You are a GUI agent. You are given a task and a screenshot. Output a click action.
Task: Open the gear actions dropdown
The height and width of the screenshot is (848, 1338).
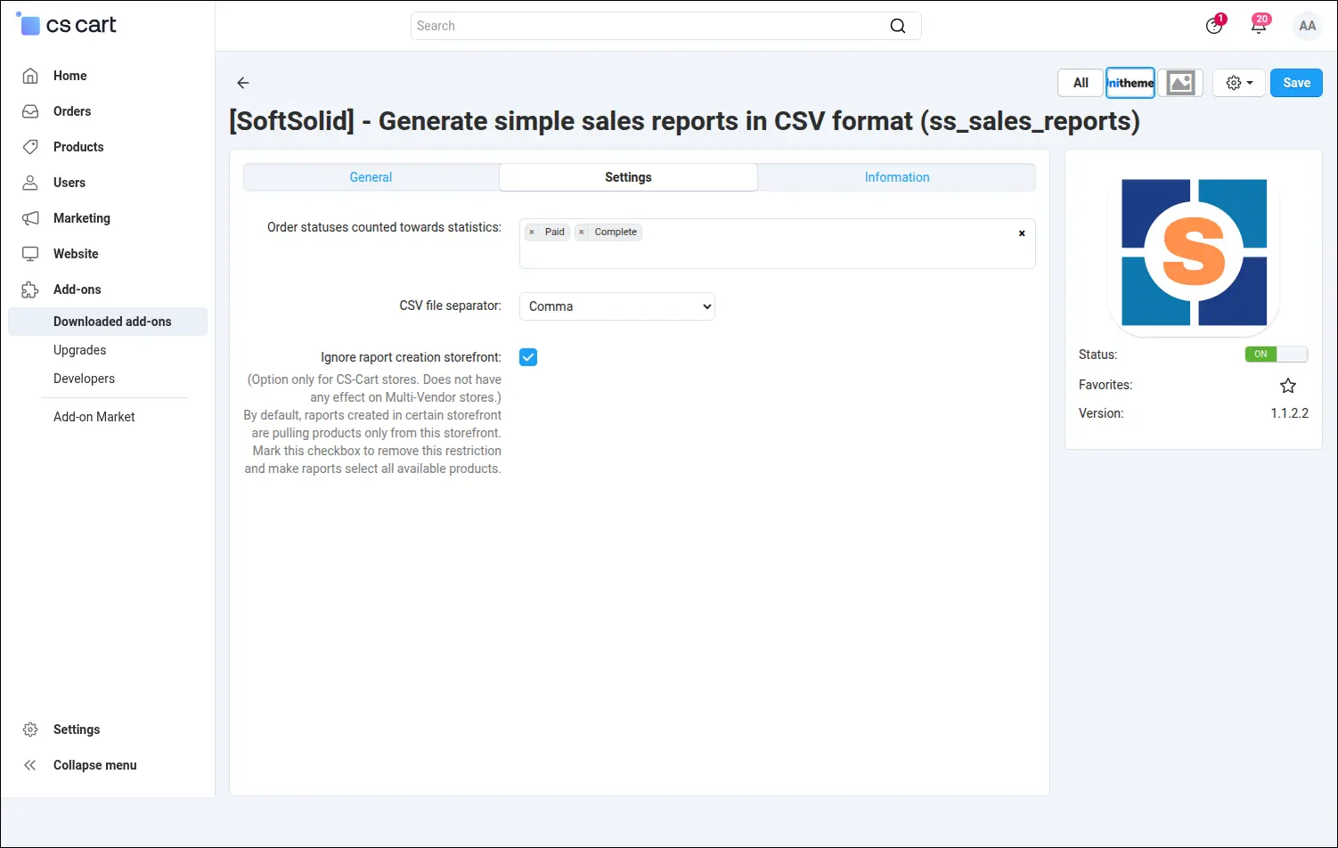tap(1239, 83)
